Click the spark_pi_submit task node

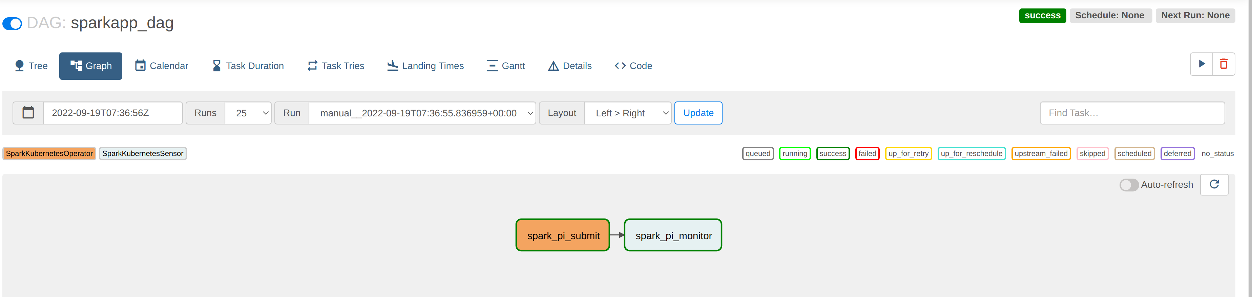tap(563, 235)
